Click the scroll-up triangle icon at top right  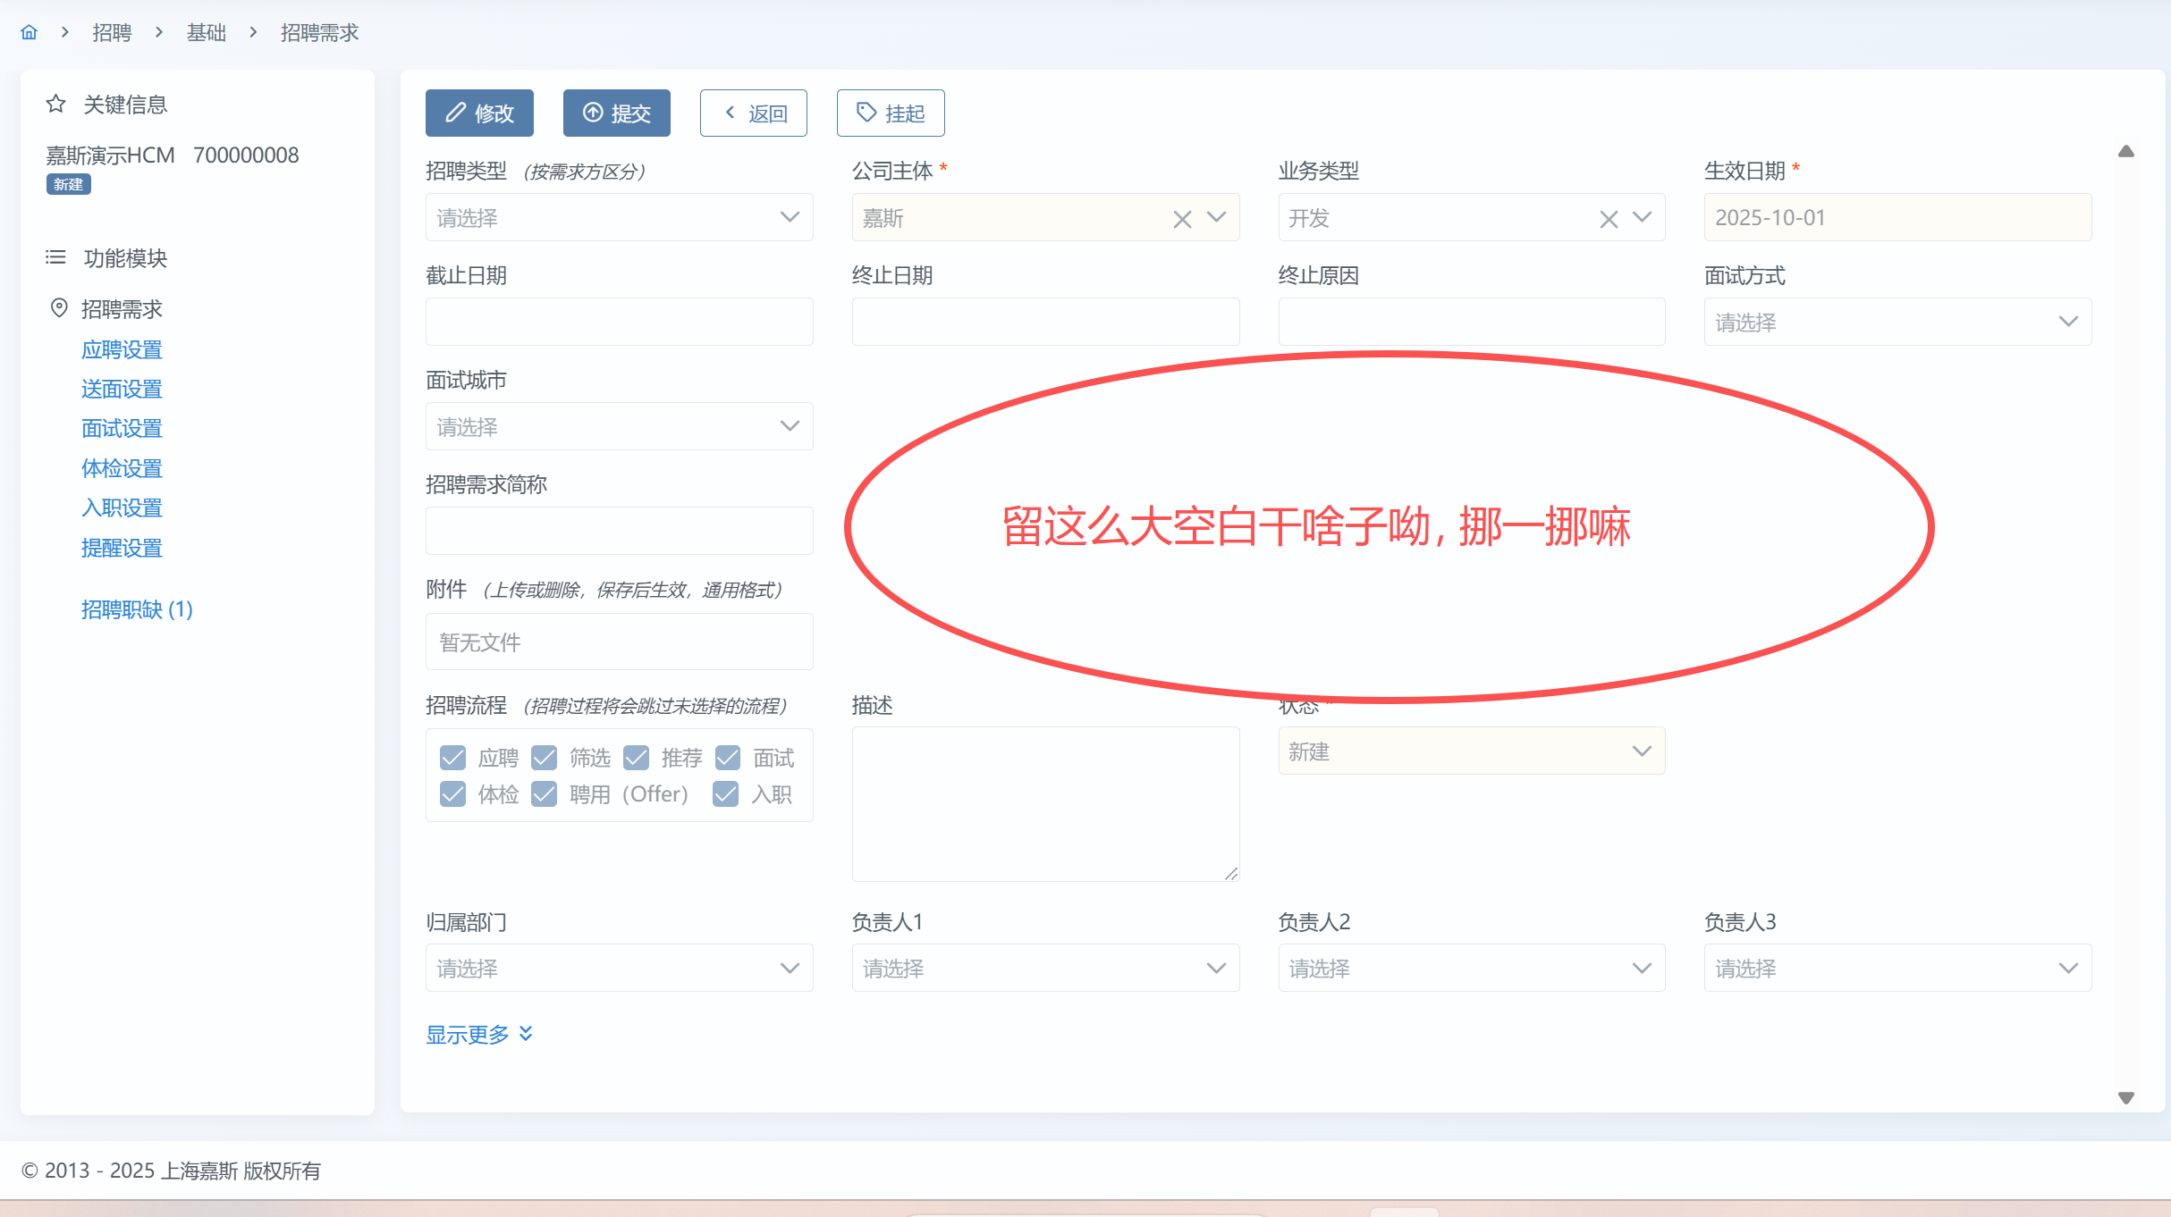(2126, 152)
